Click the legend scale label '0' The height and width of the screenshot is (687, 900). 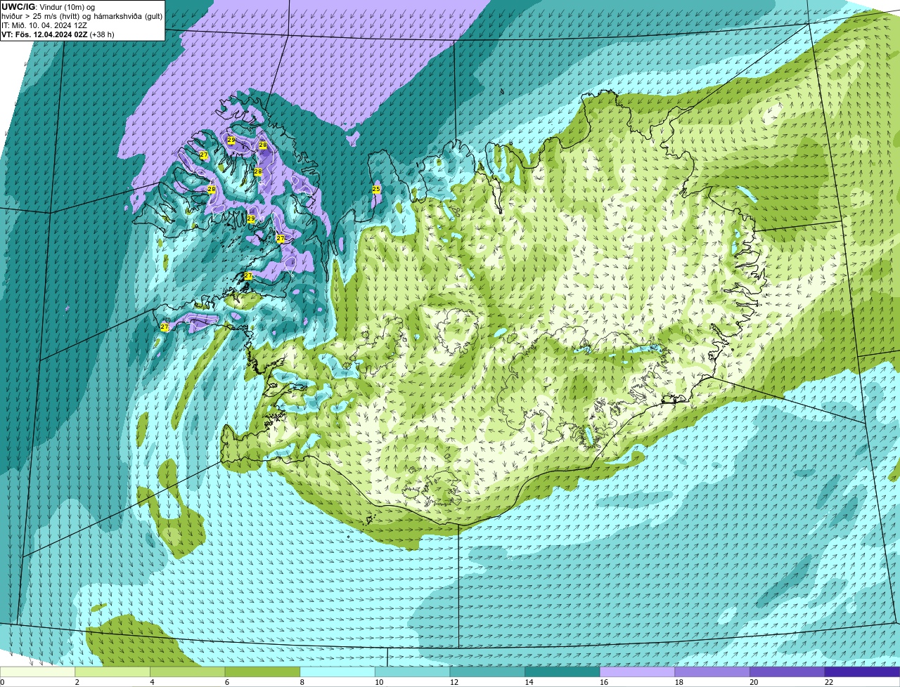click(x=2, y=682)
